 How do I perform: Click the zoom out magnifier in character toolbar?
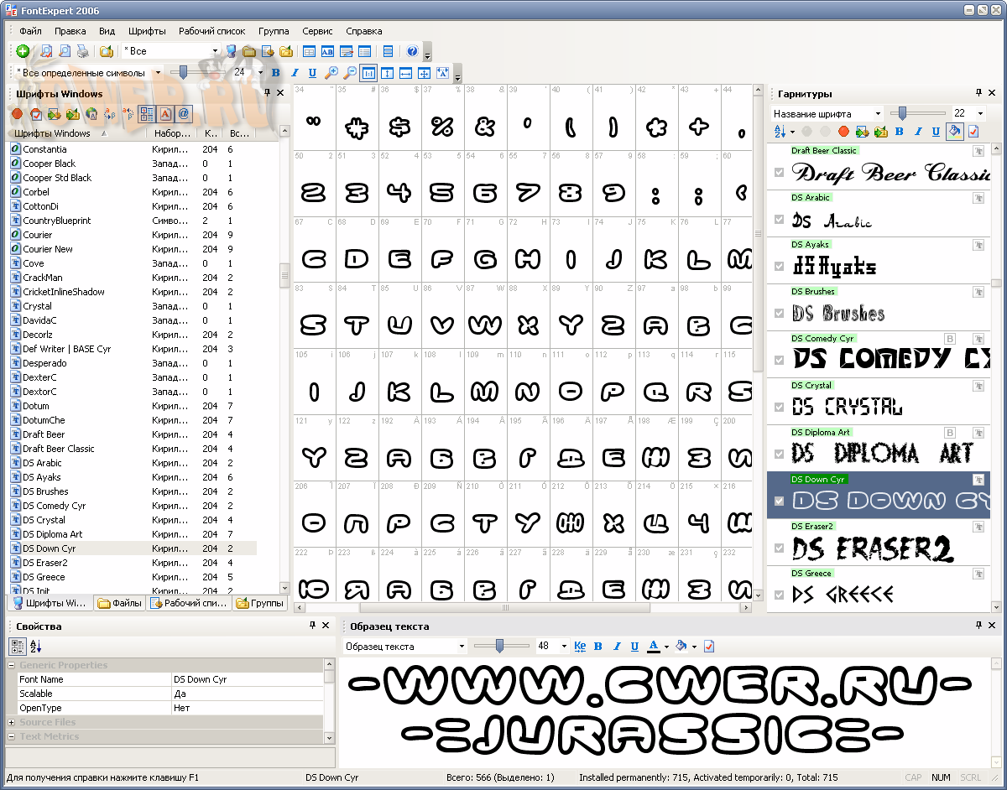pos(350,73)
